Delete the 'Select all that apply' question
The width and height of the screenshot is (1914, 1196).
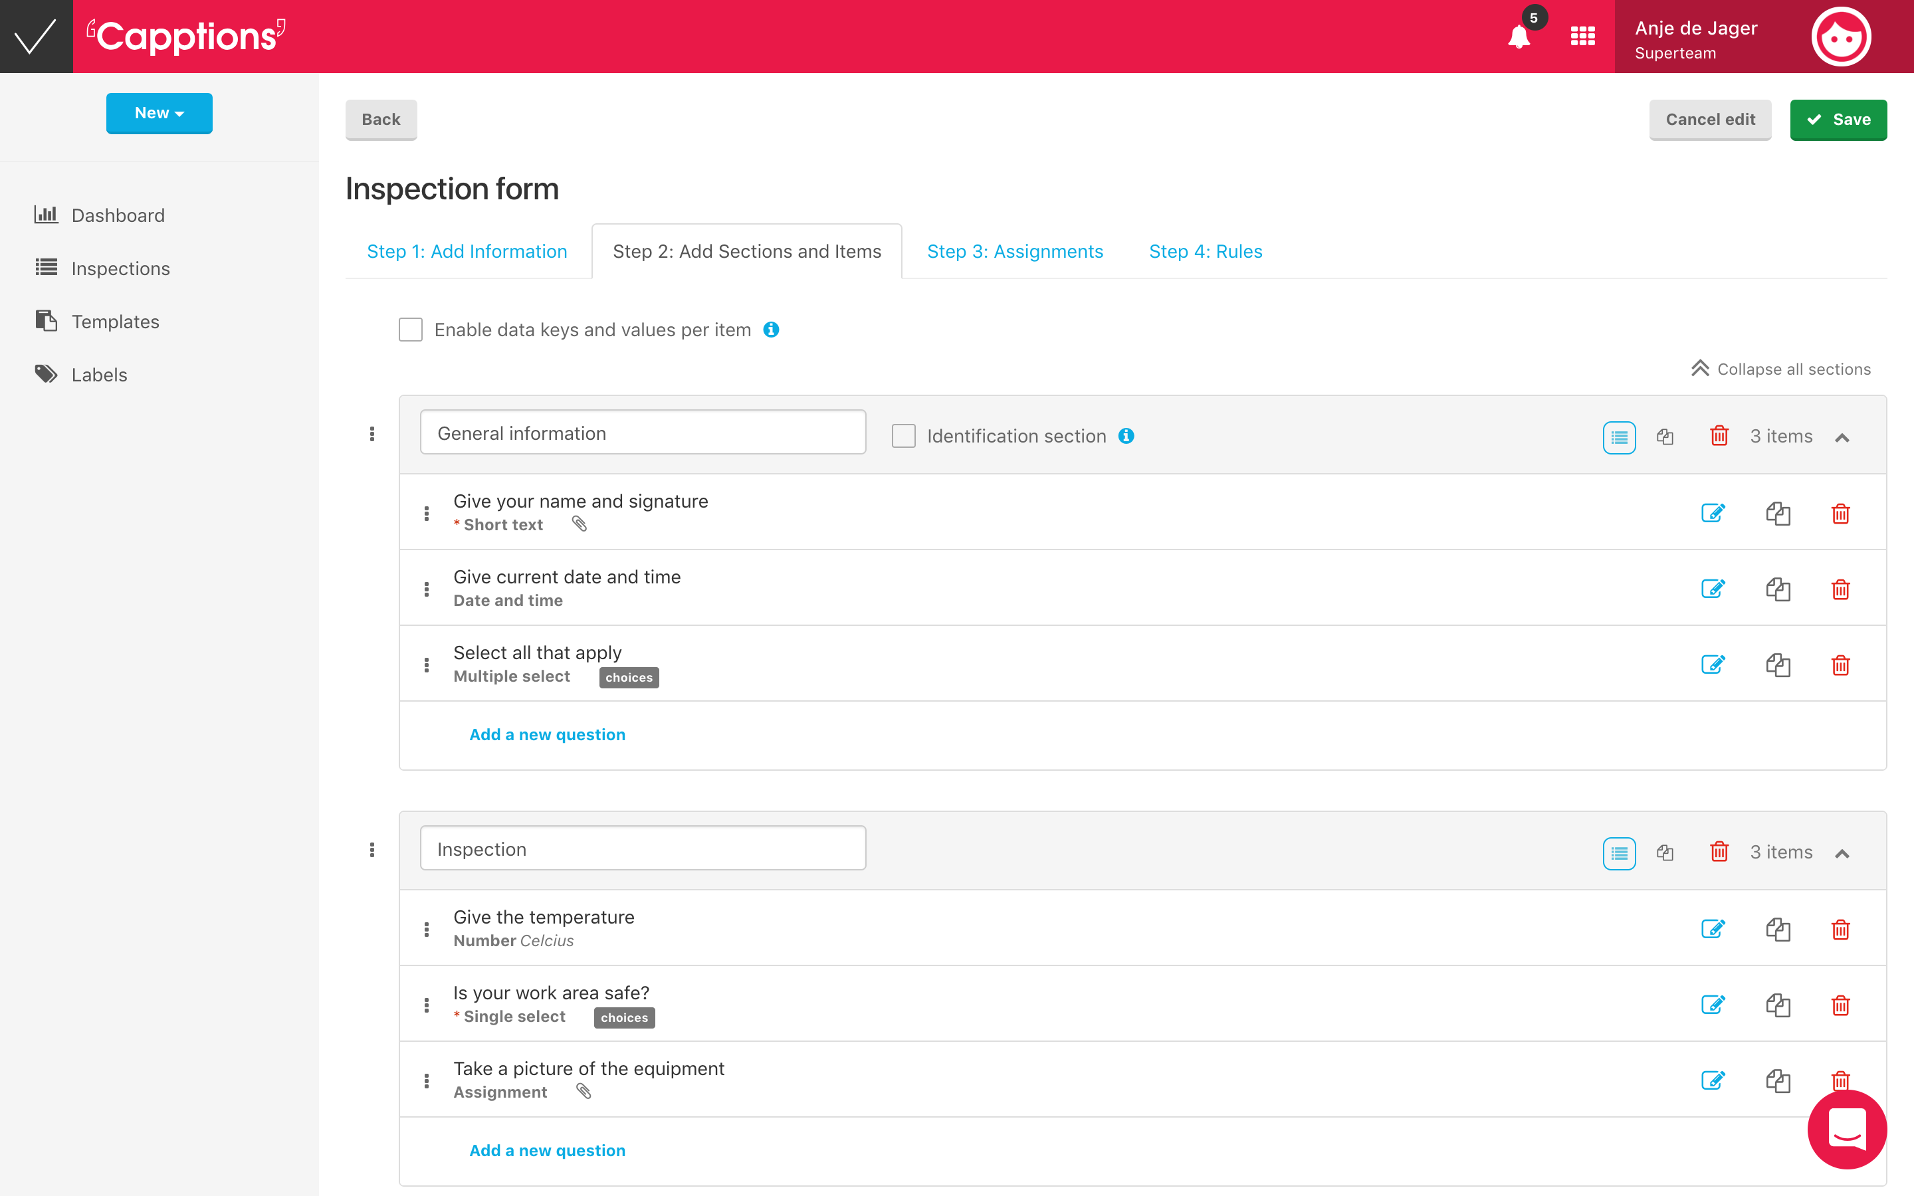[x=1840, y=665]
